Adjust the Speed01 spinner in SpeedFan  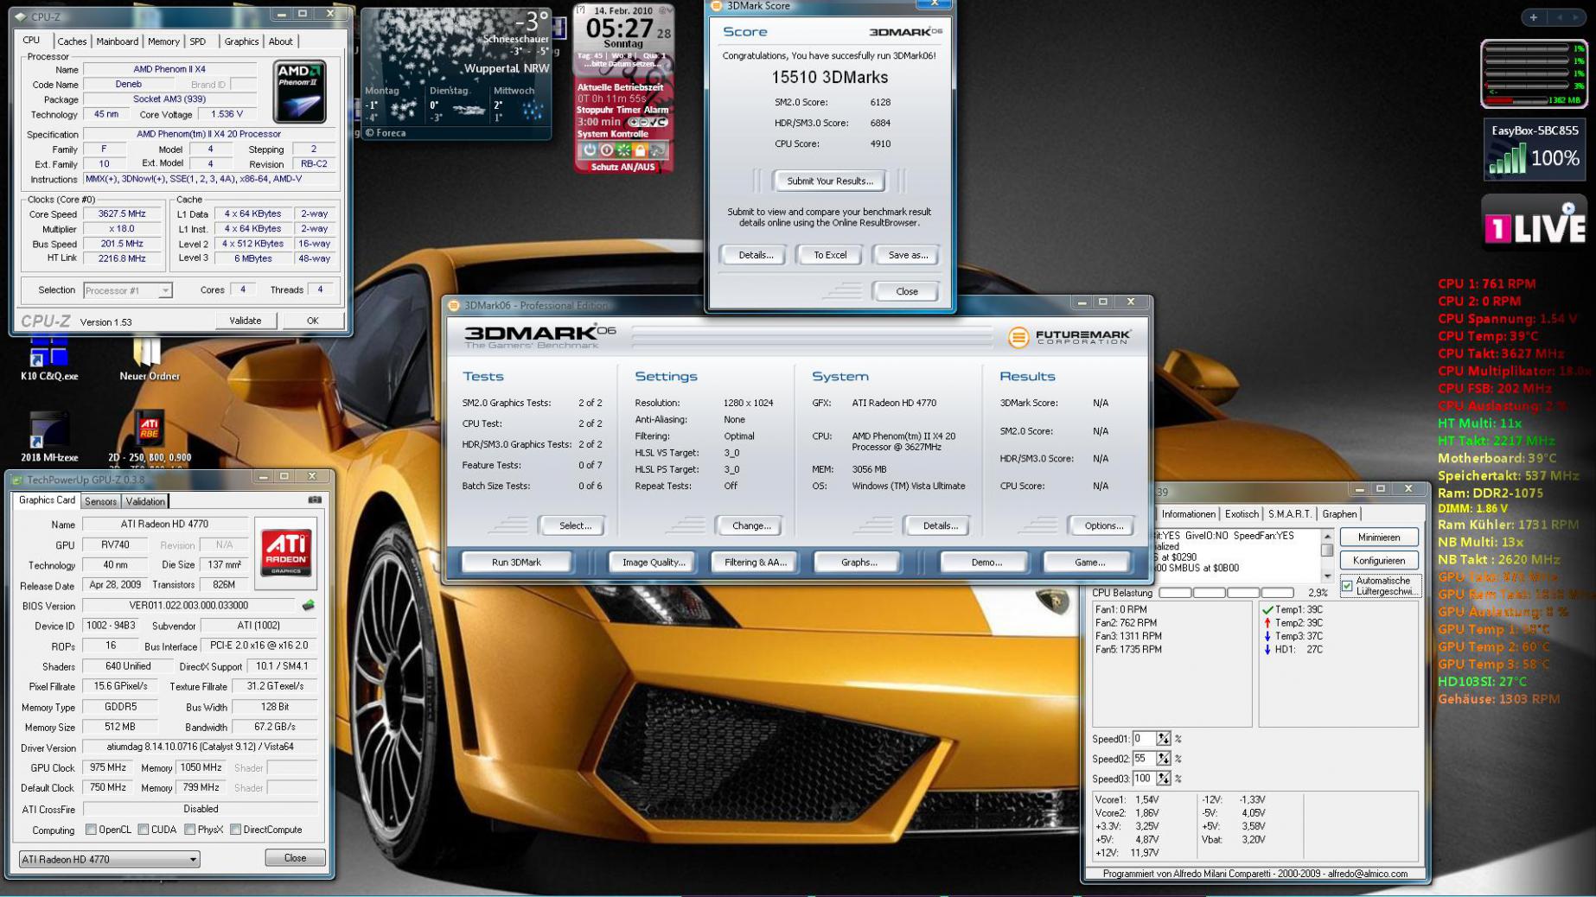[1164, 739]
